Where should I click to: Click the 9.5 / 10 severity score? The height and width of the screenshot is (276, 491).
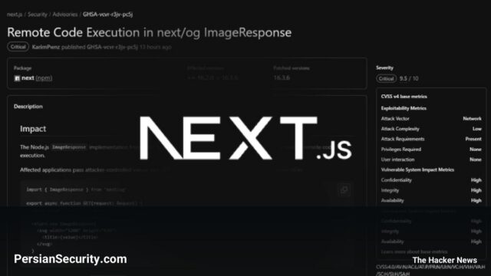pos(409,78)
